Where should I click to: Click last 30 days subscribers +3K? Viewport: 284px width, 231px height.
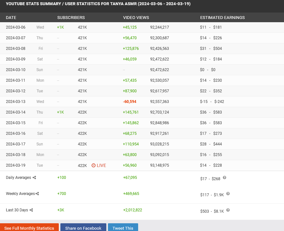click(61, 210)
